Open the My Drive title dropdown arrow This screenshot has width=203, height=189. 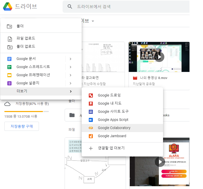[x=93, y=21]
